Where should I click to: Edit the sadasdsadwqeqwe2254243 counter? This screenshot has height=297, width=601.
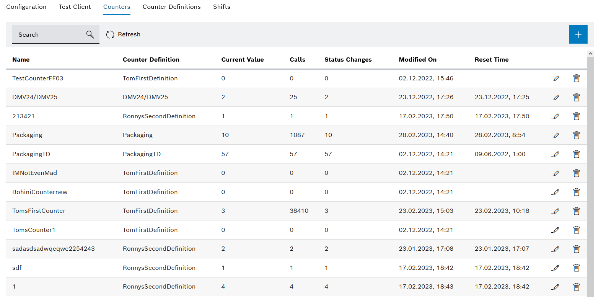pos(555,249)
